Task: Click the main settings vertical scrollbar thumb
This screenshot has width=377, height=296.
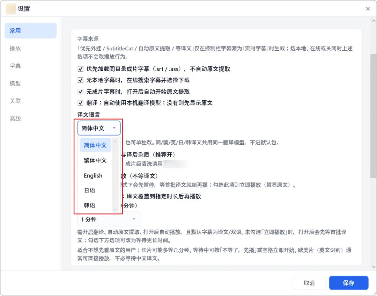Action: point(374,116)
